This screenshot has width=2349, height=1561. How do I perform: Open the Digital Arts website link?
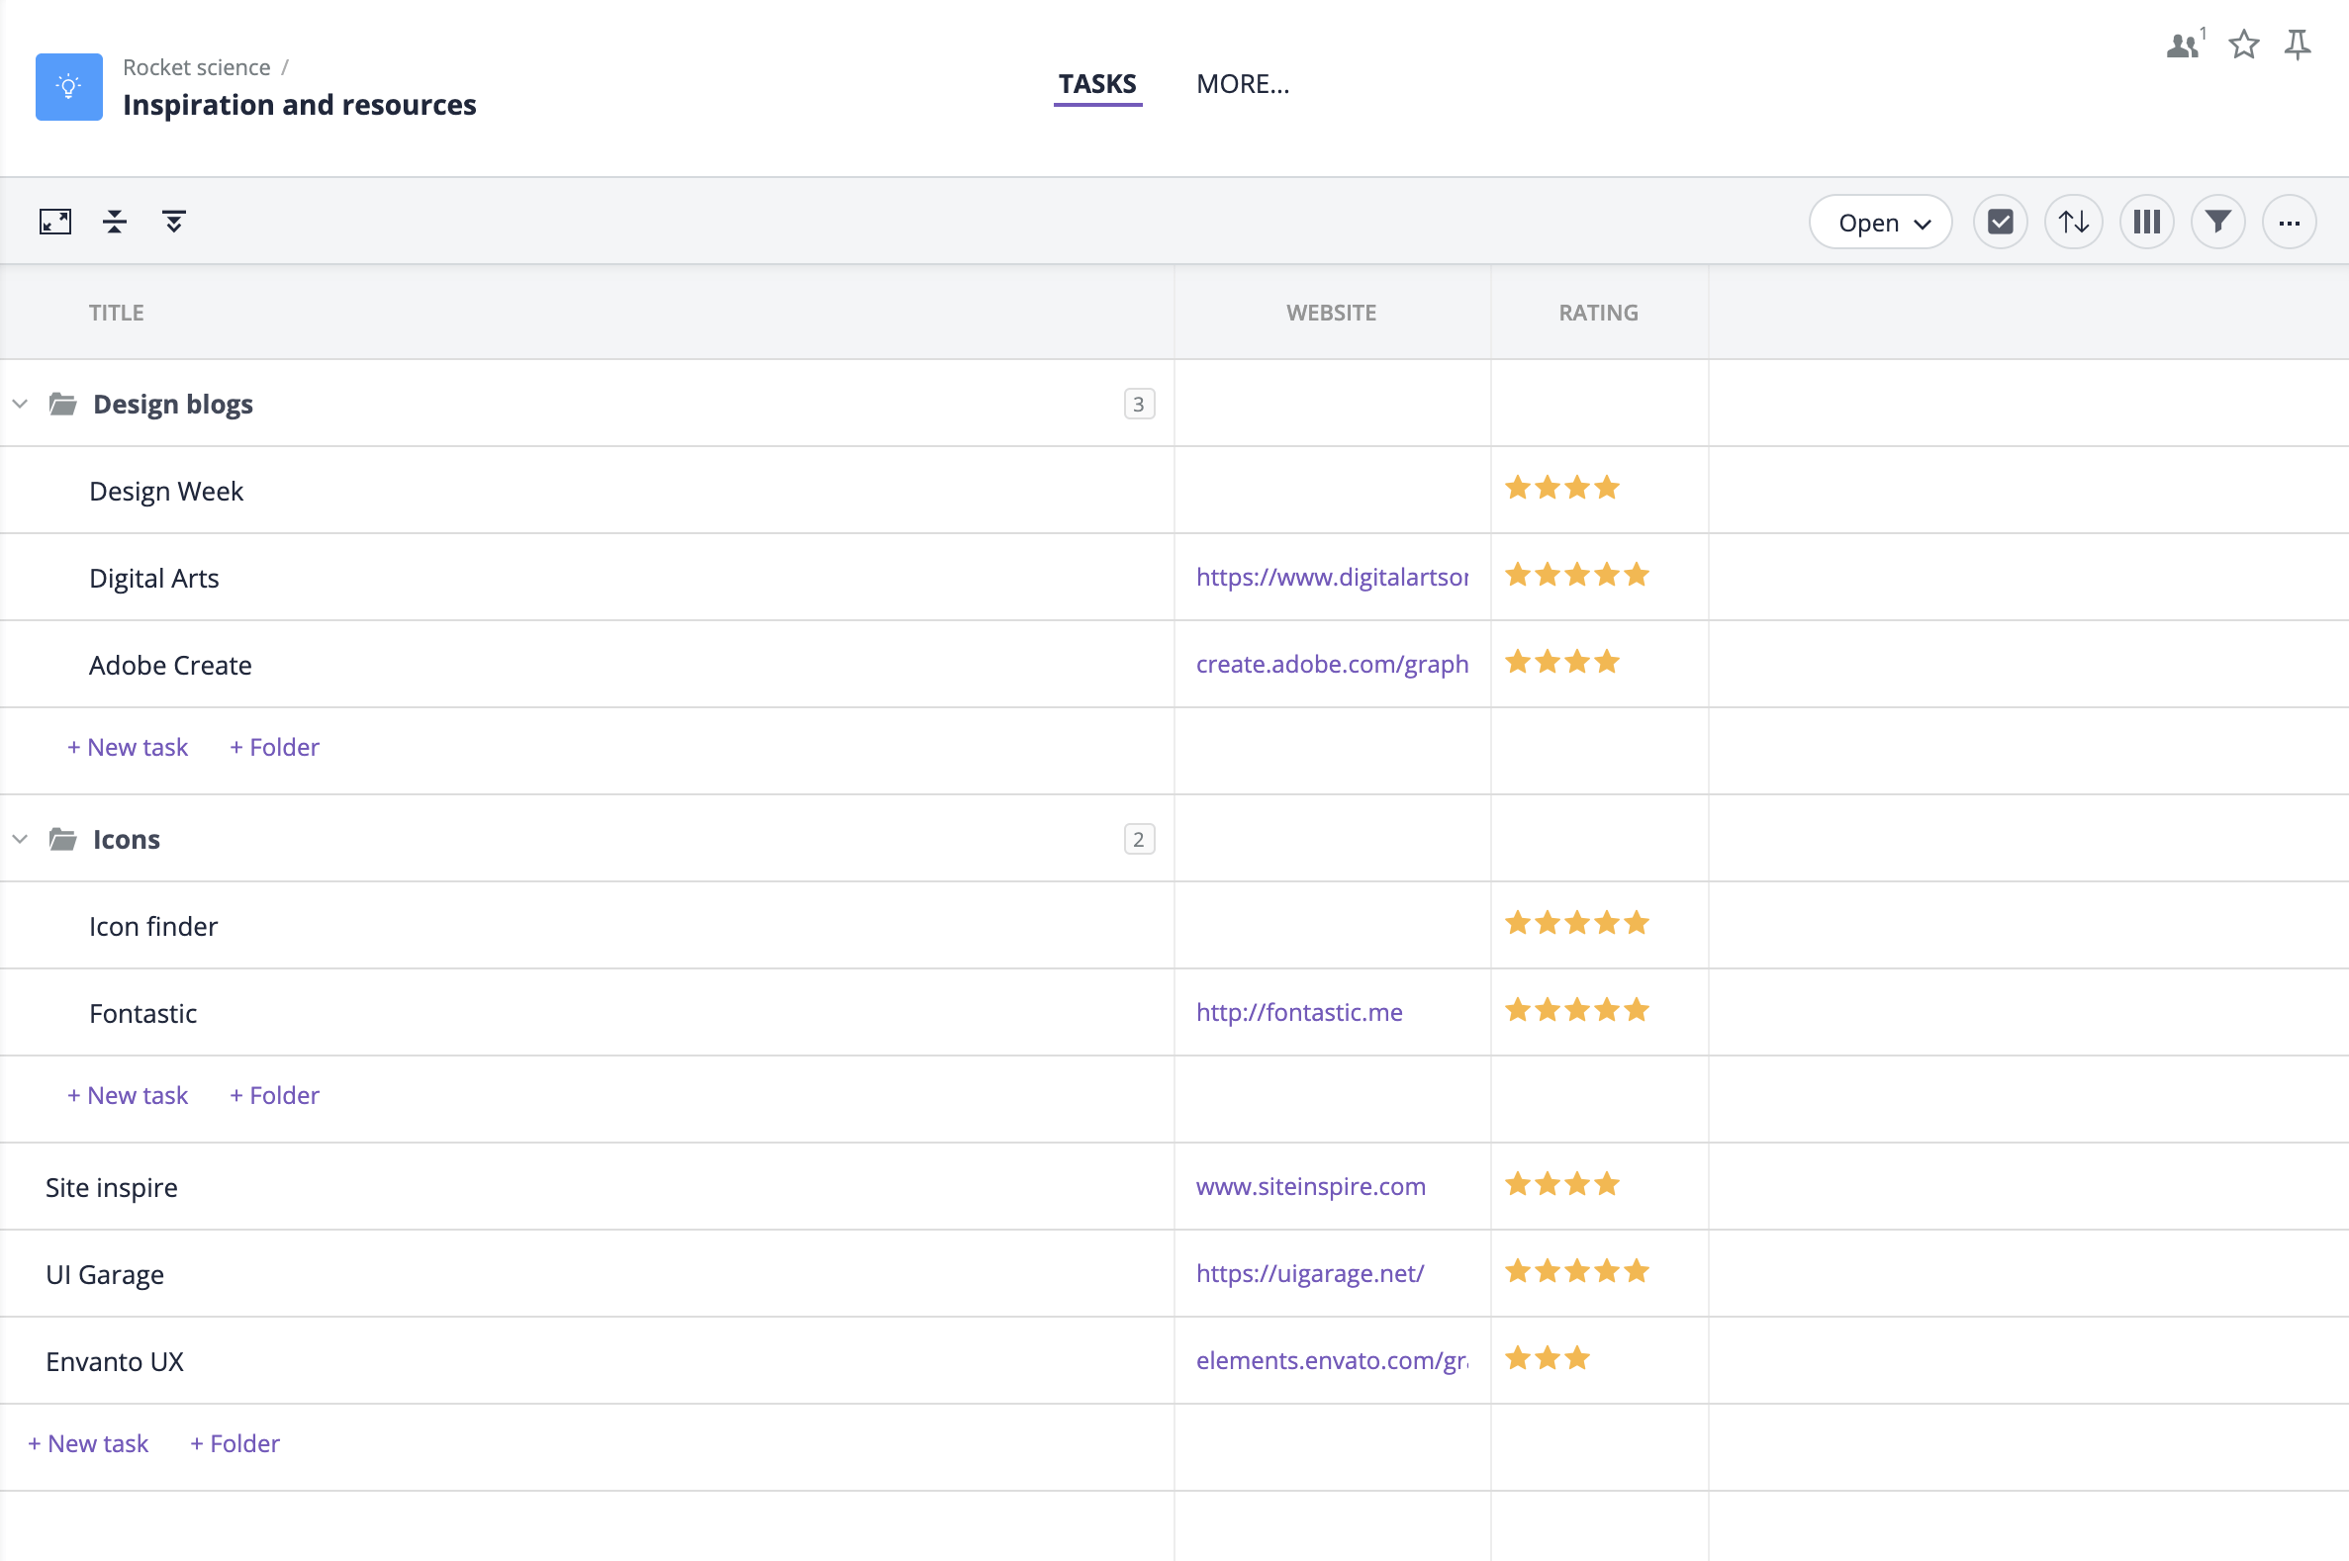click(x=1333, y=578)
